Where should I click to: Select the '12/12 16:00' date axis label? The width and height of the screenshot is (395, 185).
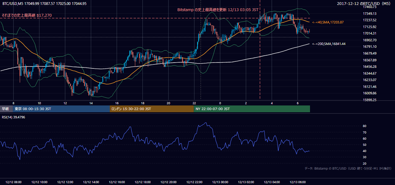[117, 182]
